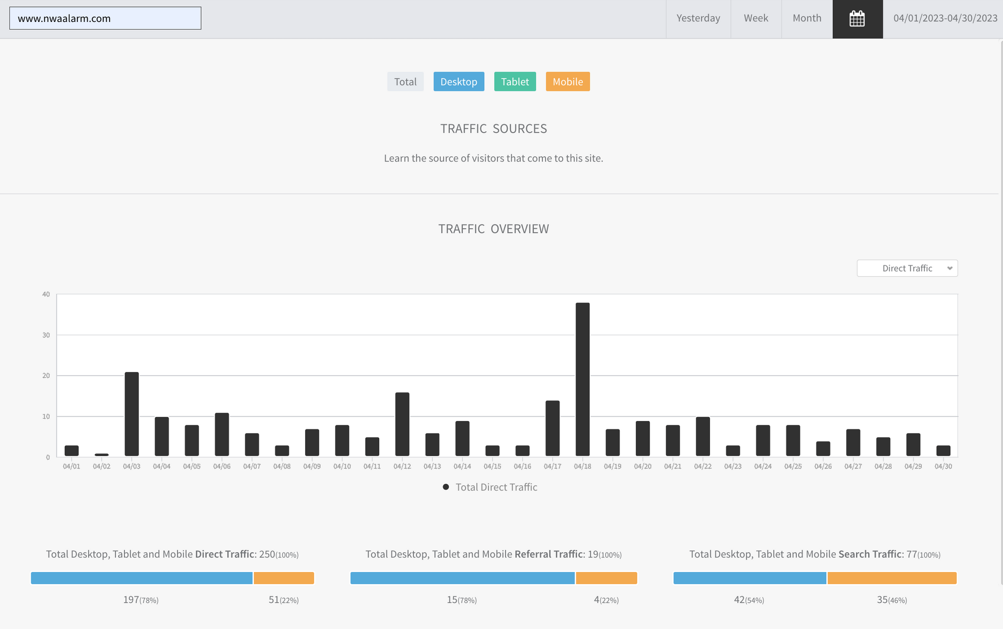Click the 04/01/2023-04/30/2023 date range text
Screen dimensions: 1003x629
tap(945, 19)
